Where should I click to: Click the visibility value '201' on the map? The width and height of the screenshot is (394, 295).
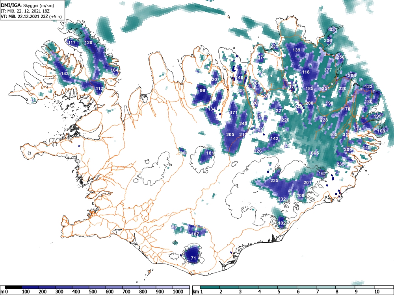(x=308, y=183)
